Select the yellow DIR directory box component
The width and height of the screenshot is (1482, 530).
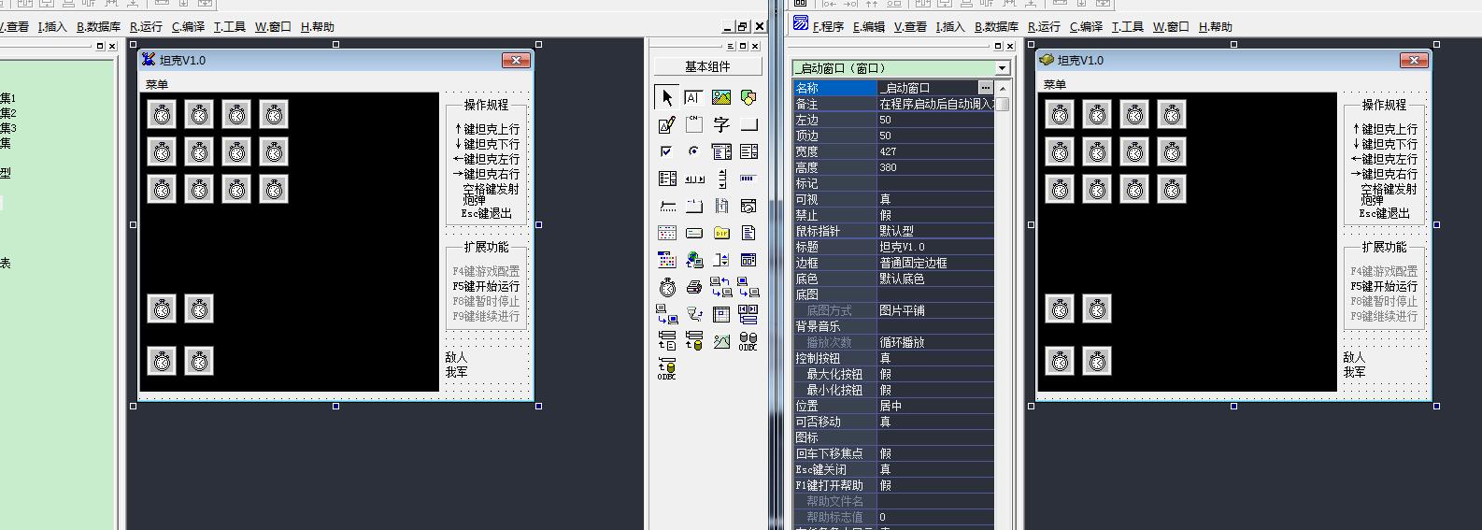point(721,233)
